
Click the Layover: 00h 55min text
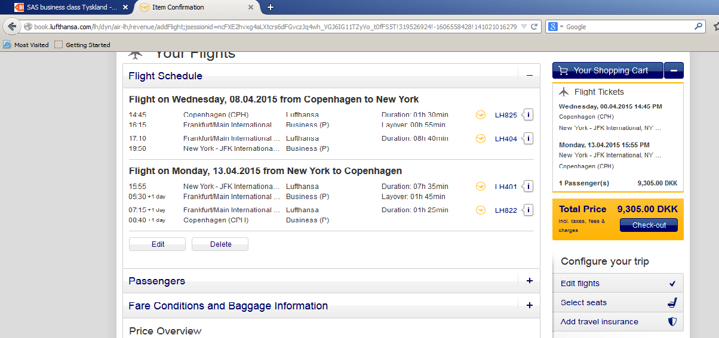point(413,125)
